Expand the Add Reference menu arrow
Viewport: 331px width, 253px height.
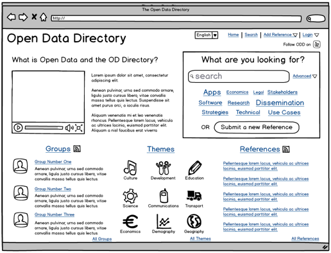(295, 35)
